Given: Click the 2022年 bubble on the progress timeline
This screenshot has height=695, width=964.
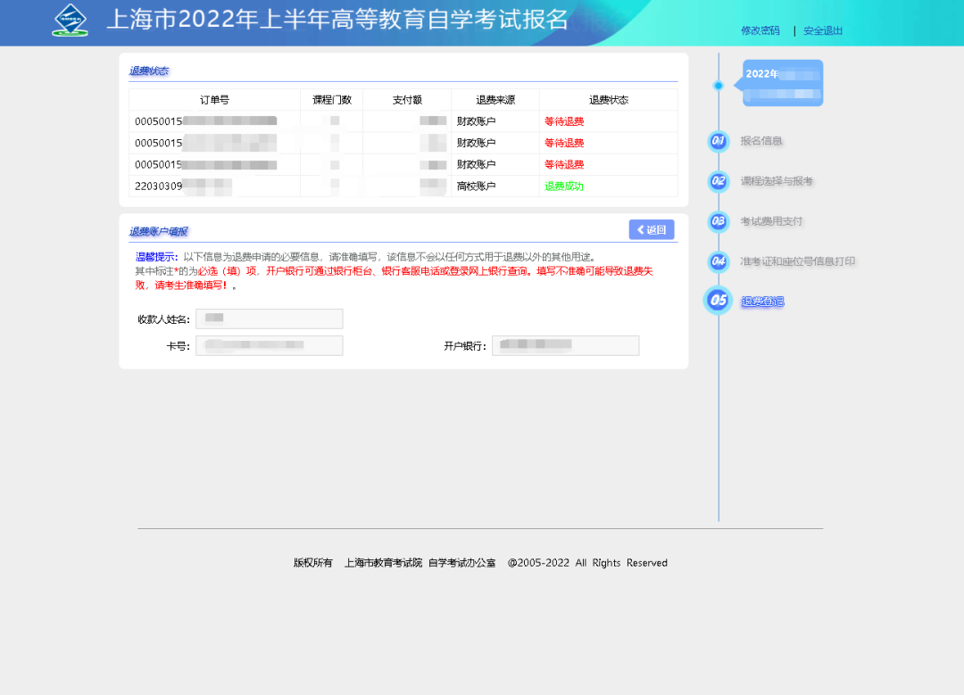Looking at the screenshot, I should 781,82.
